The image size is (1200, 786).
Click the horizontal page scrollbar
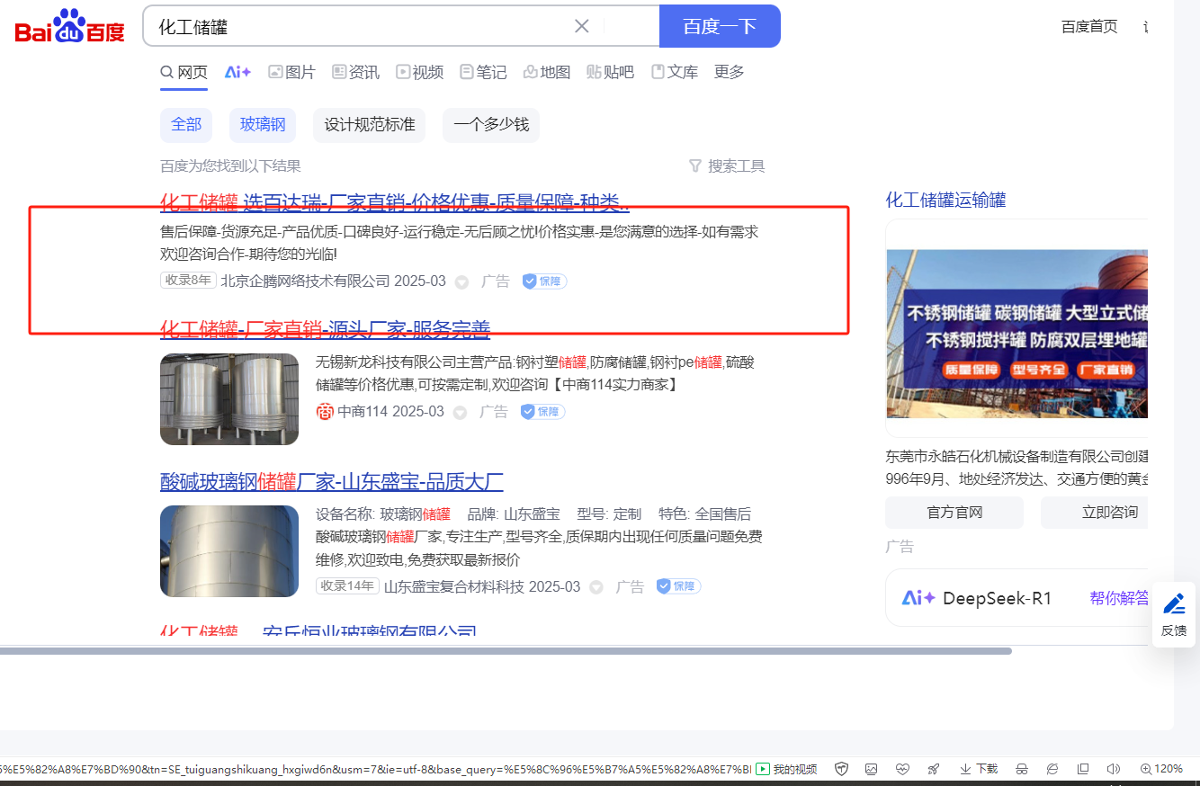pyautogui.click(x=506, y=650)
